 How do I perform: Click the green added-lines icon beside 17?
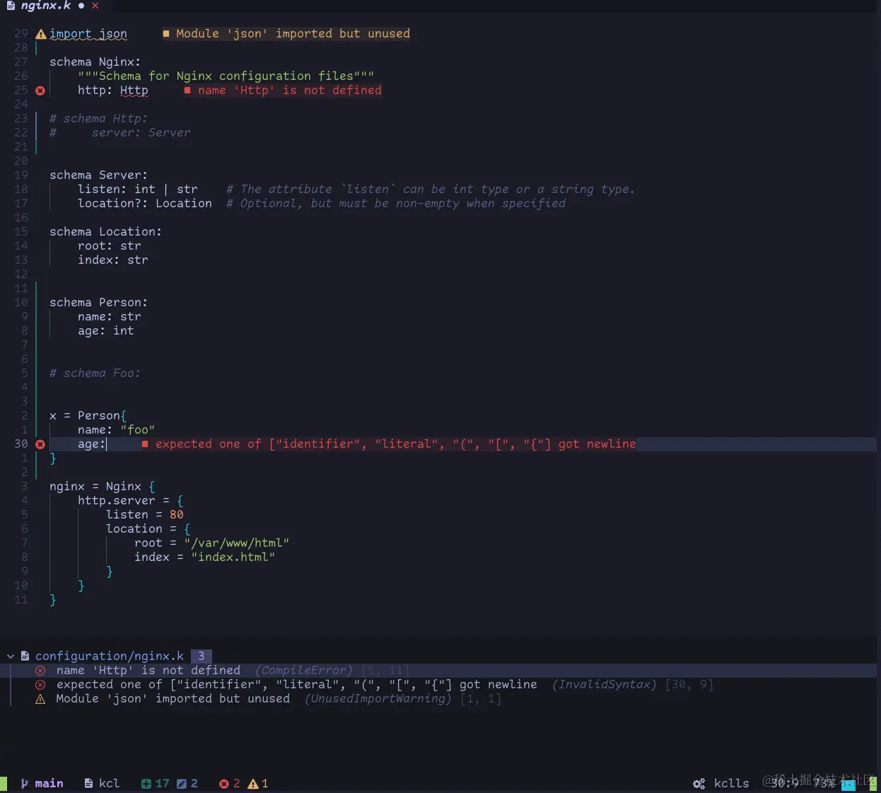point(146,783)
